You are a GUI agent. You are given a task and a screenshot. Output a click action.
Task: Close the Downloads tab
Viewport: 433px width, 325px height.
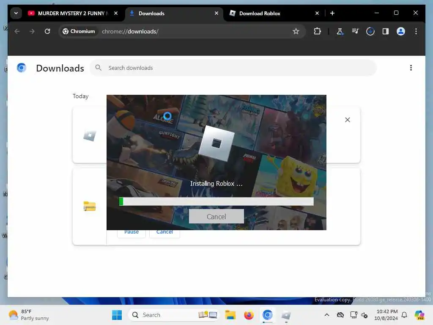216,13
